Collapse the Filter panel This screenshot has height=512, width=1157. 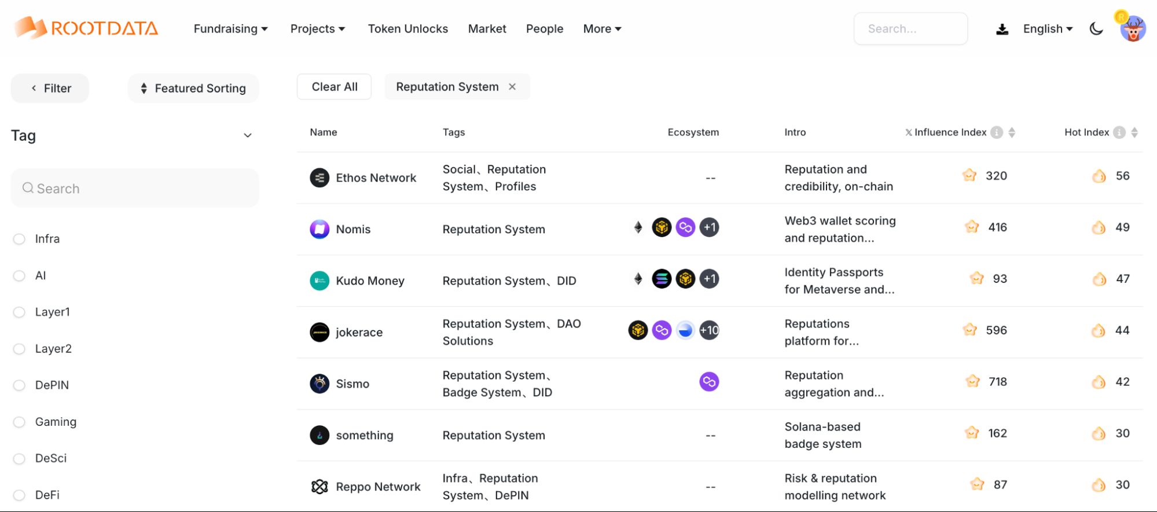tap(50, 88)
